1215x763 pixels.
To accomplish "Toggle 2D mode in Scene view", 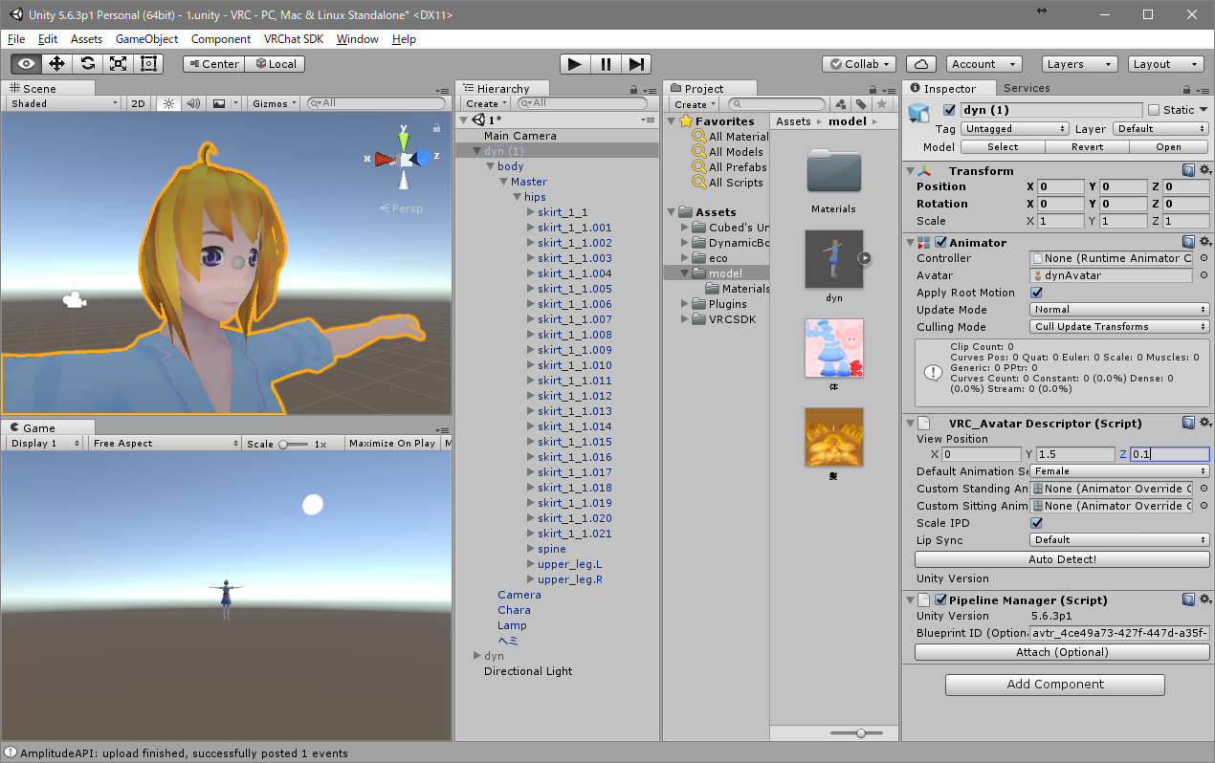I will [x=139, y=103].
